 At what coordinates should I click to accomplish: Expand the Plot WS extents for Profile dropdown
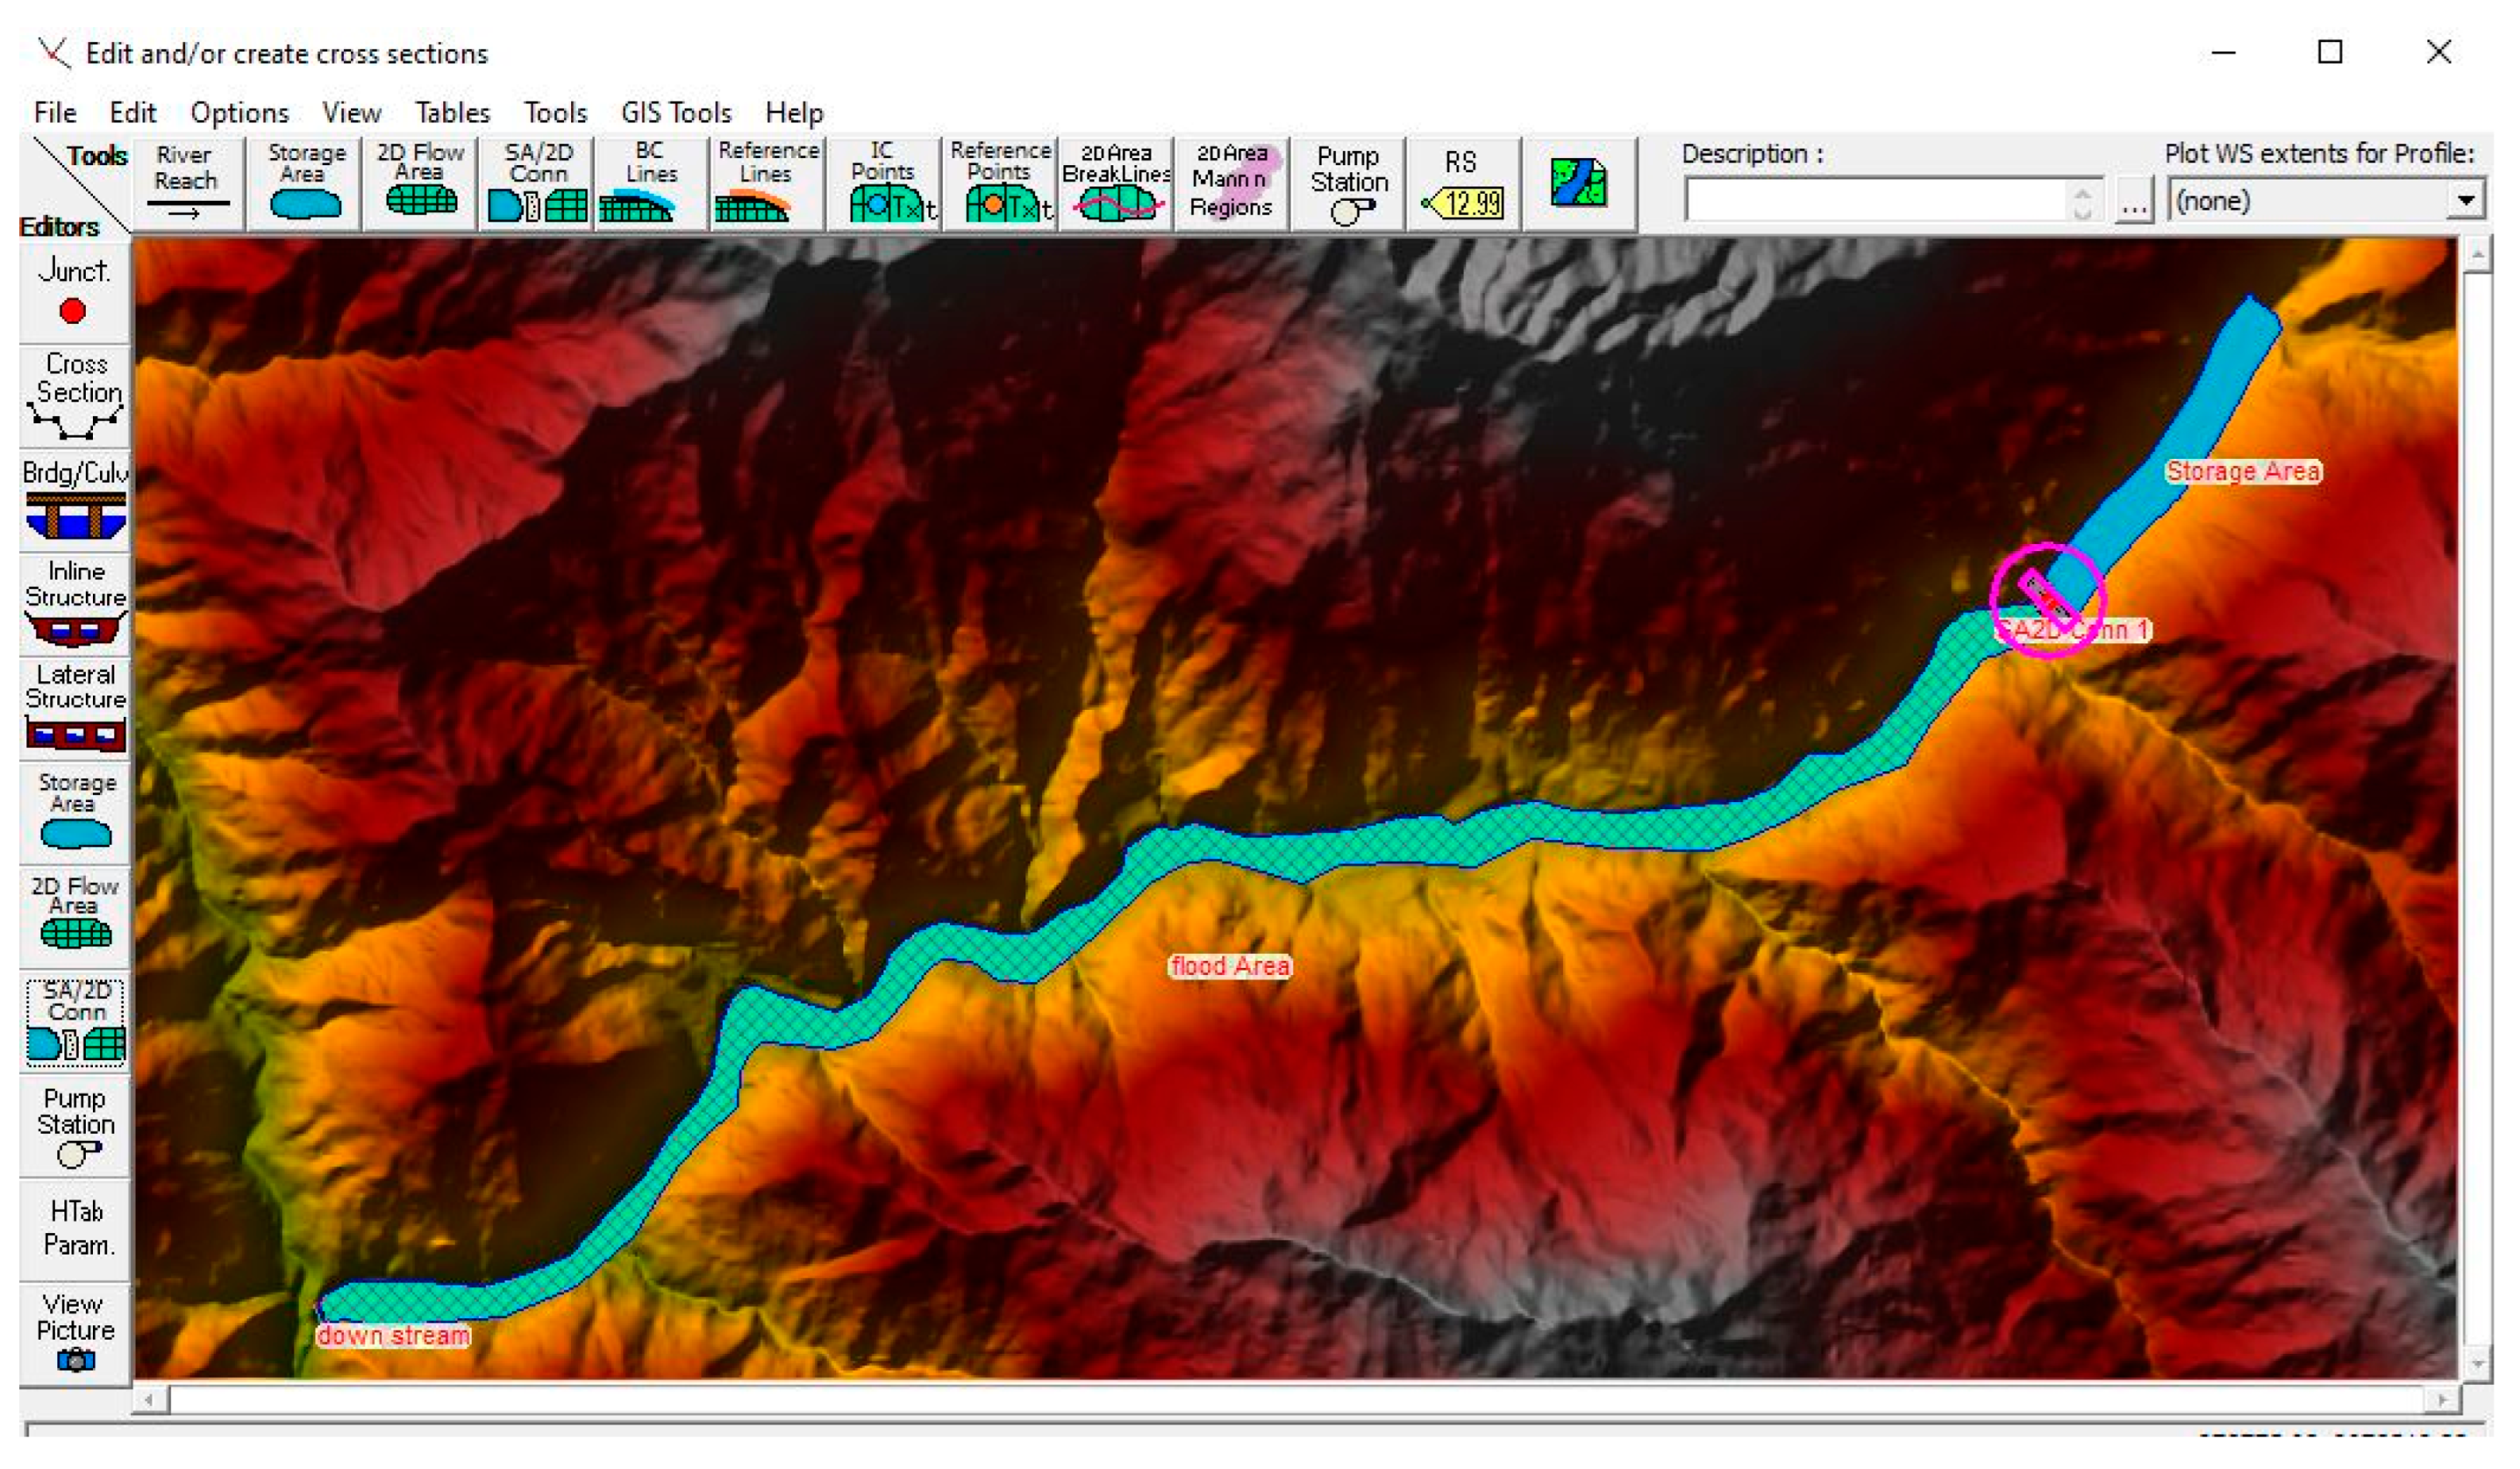pos(2465,200)
